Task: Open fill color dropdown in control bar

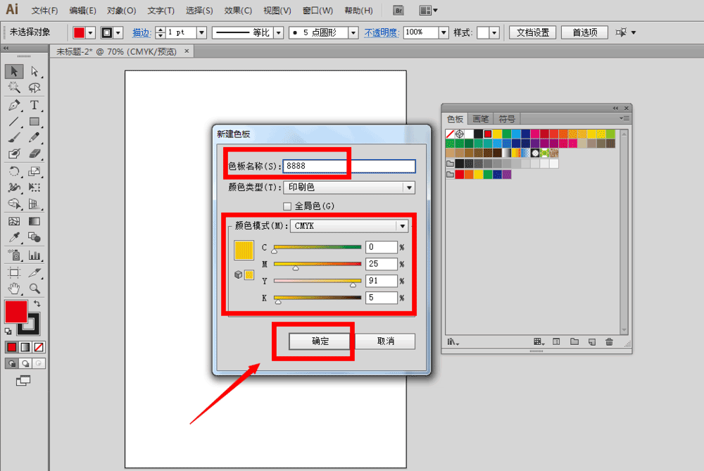Action: (x=91, y=32)
